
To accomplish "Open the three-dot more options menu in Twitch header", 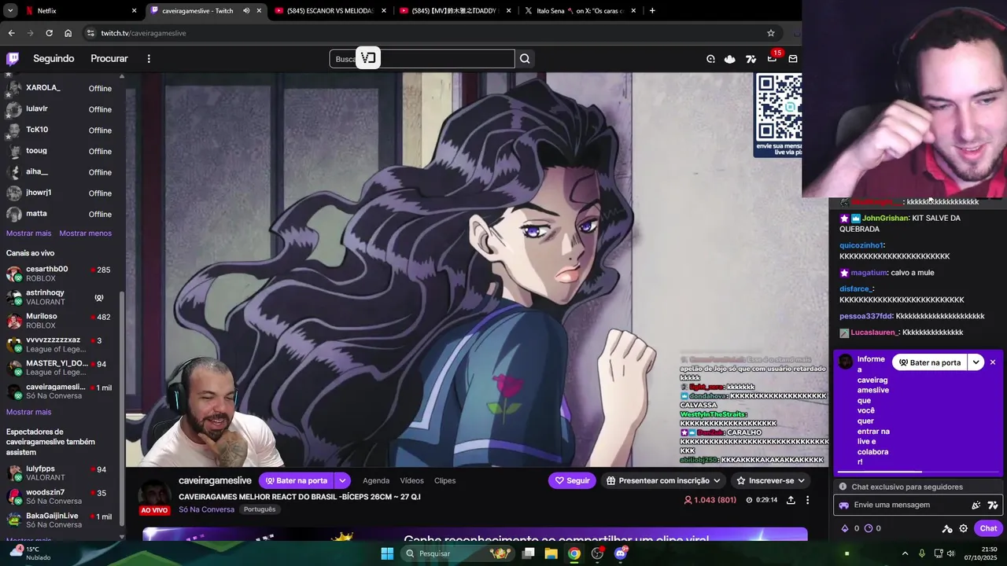I will pos(149,58).
